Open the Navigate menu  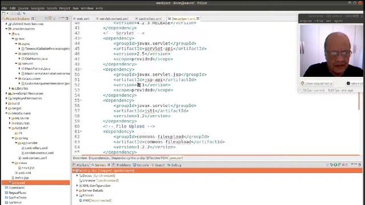coord(38,9)
